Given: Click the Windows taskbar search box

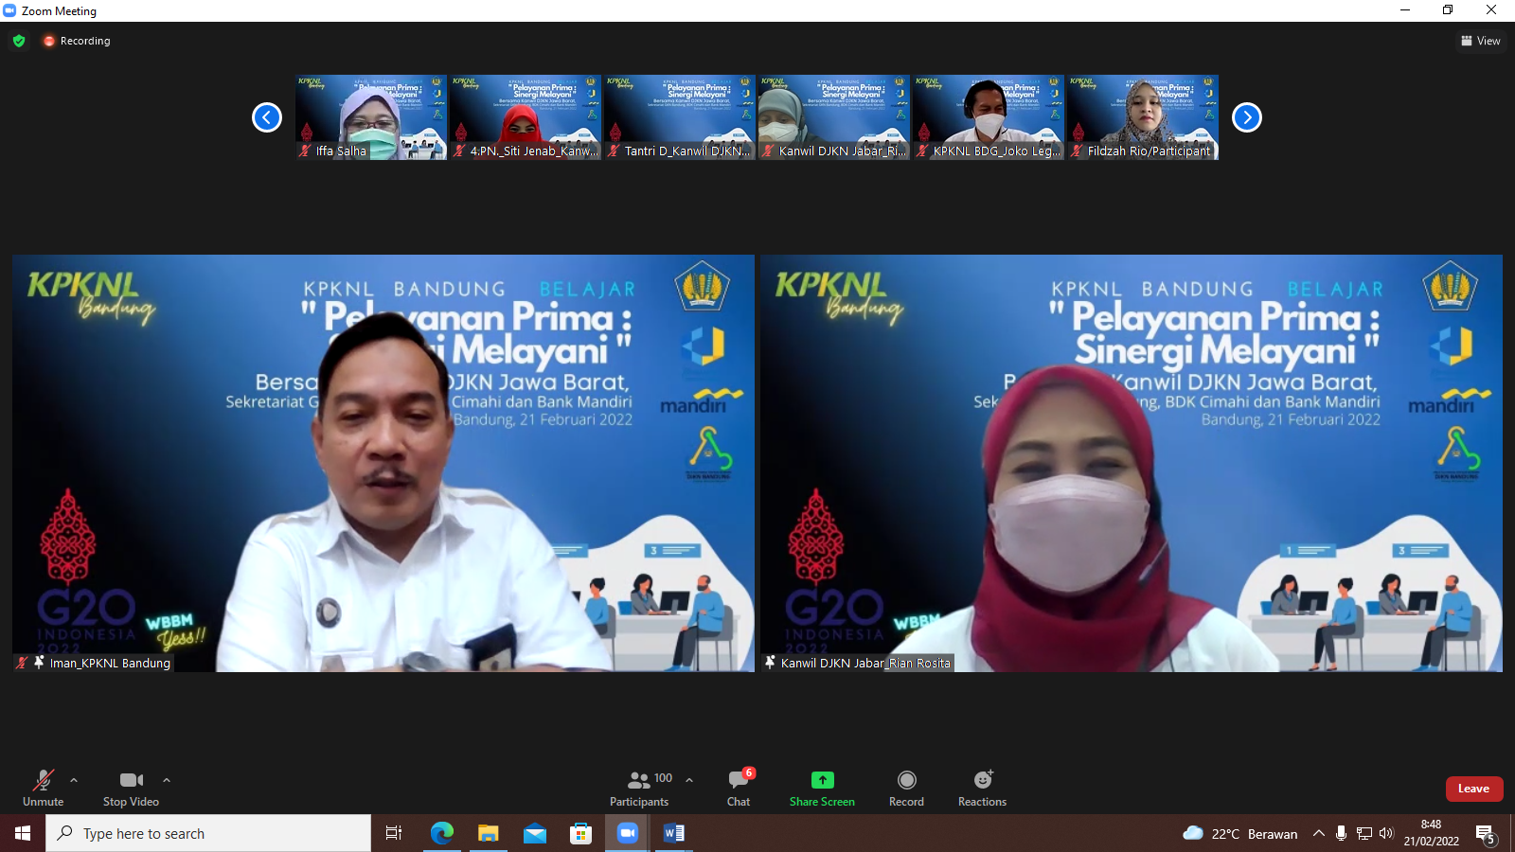Looking at the screenshot, I should coord(208,833).
